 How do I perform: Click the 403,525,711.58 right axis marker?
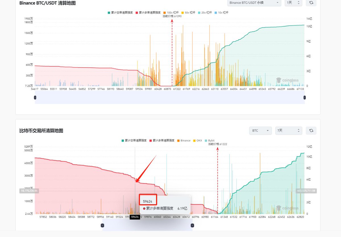(x=306, y=191)
